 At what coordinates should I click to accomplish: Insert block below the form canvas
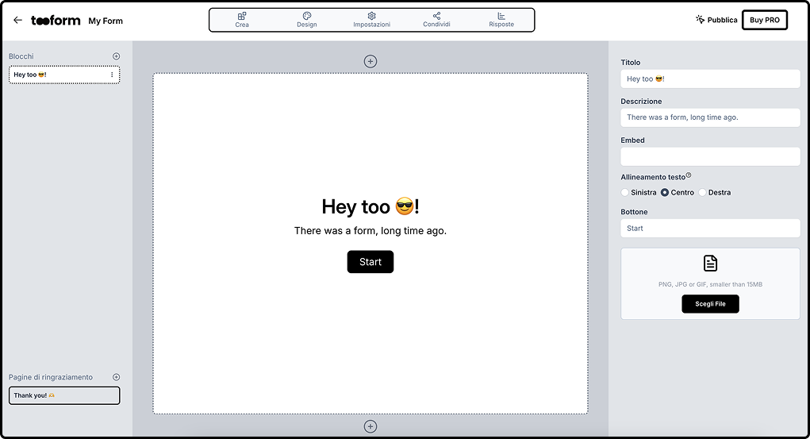[370, 426]
